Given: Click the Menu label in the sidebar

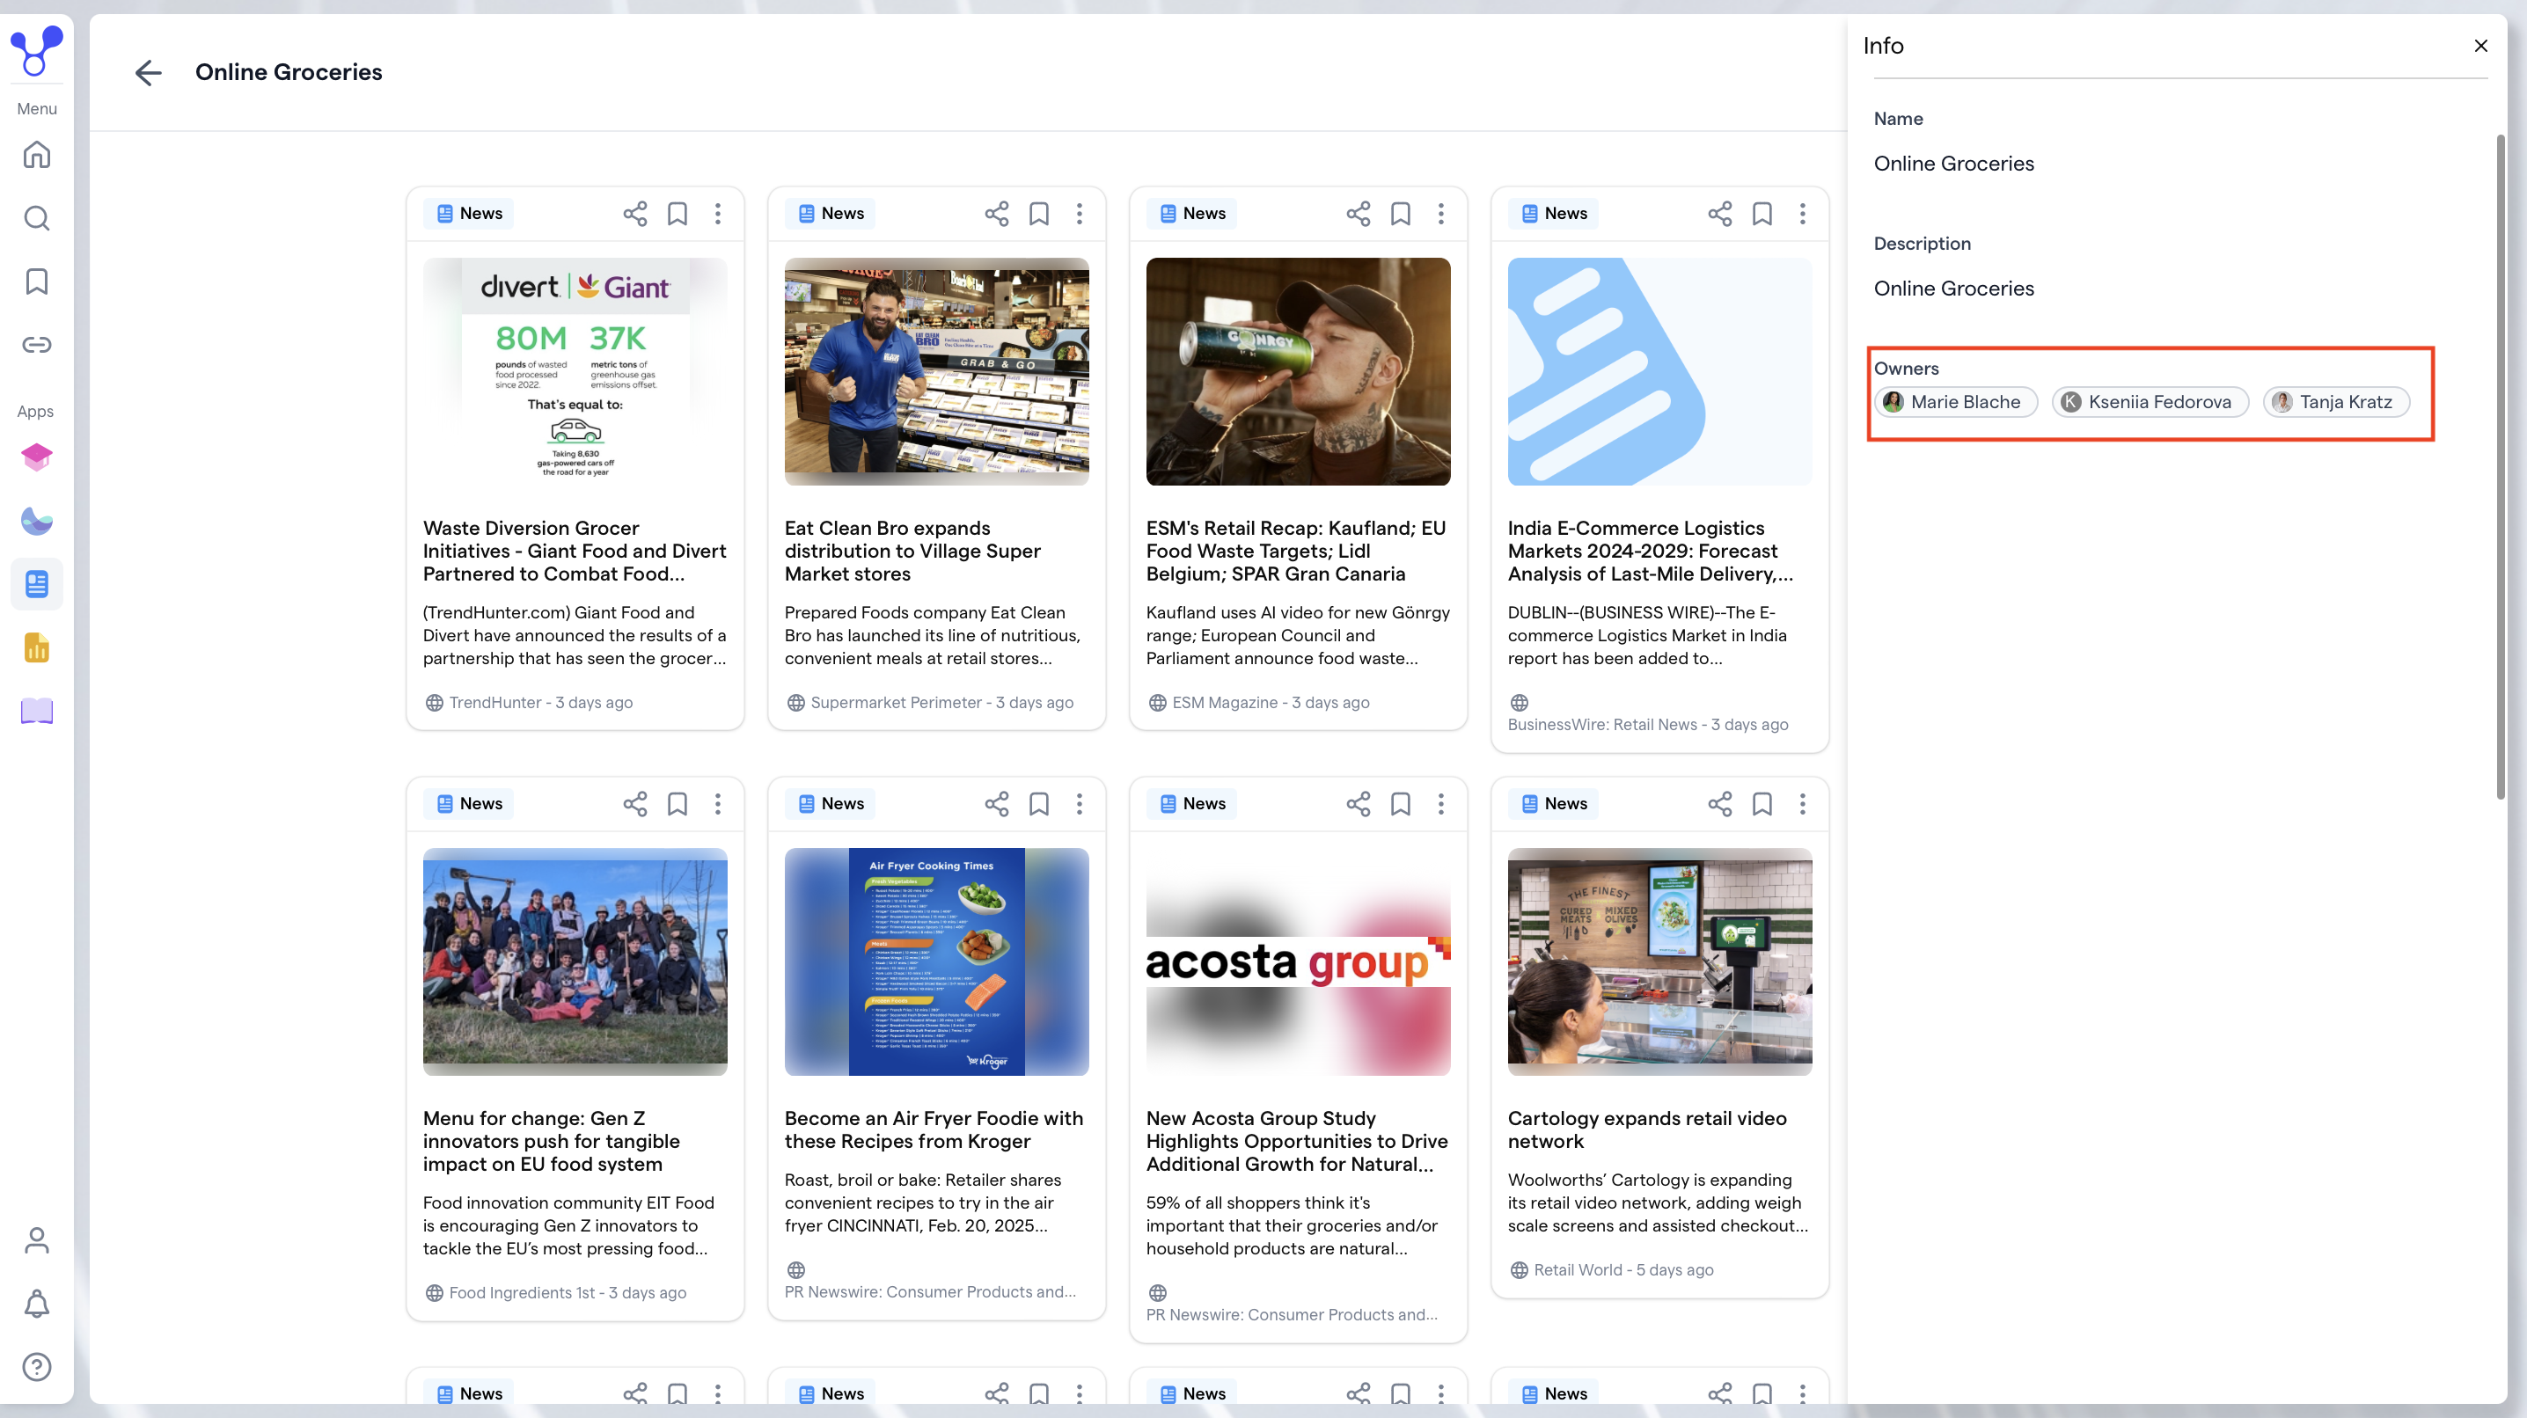Looking at the screenshot, I should (36, 109).
